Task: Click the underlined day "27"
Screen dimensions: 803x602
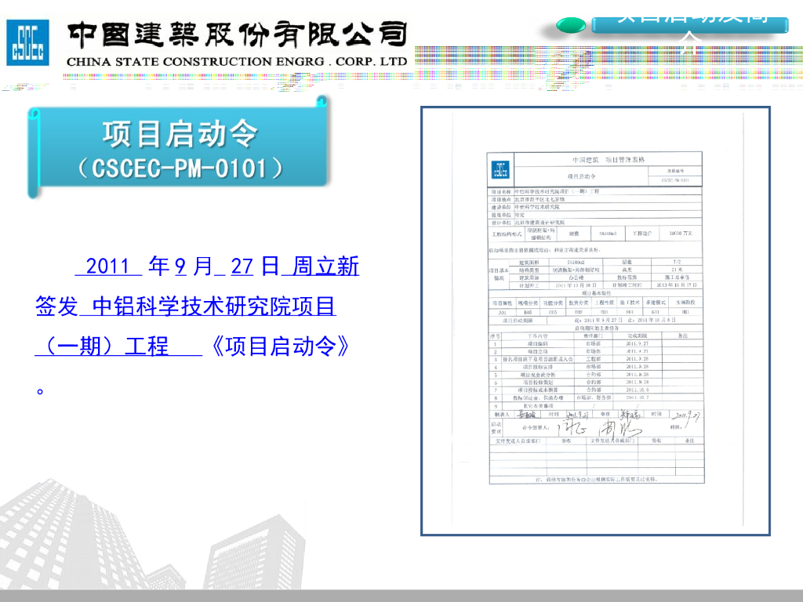Action: 242,267
